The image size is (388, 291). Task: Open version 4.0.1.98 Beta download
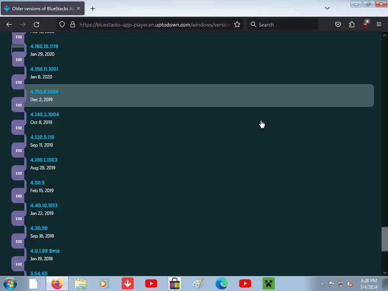(x=45, y=251)
